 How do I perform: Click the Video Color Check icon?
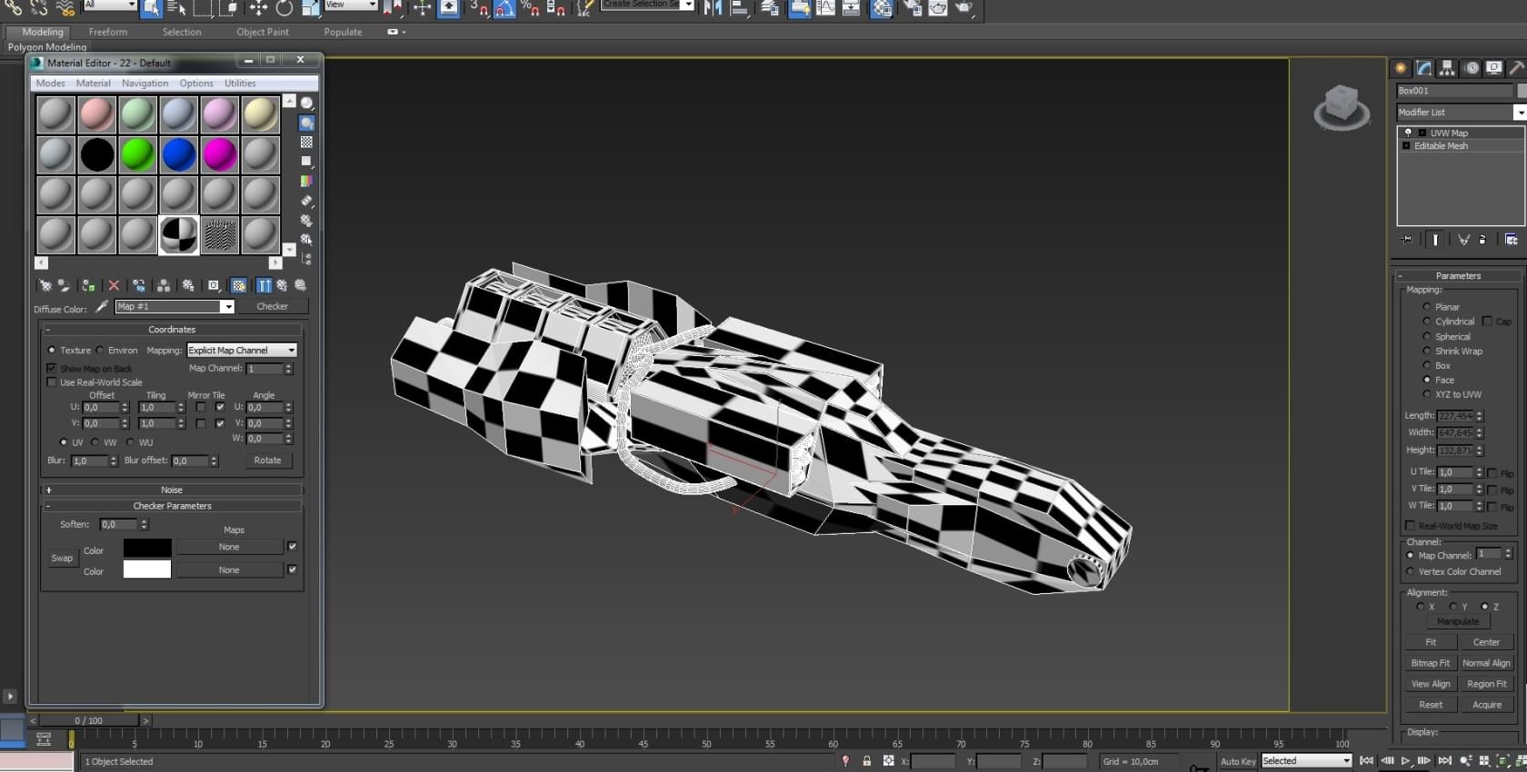(x=307, y=181)
